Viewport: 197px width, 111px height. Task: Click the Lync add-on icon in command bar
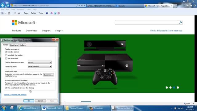point(55,13)
